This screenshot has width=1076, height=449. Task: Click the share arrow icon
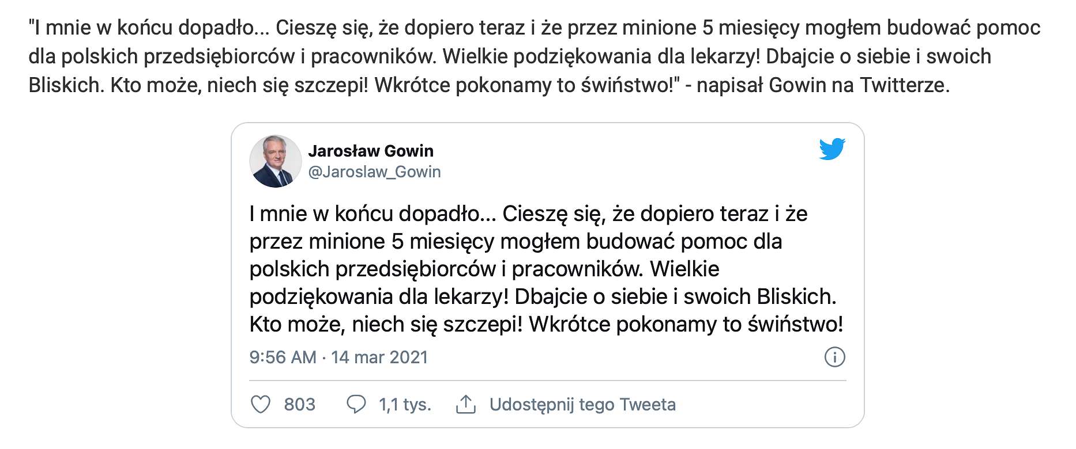coord(465,404)
